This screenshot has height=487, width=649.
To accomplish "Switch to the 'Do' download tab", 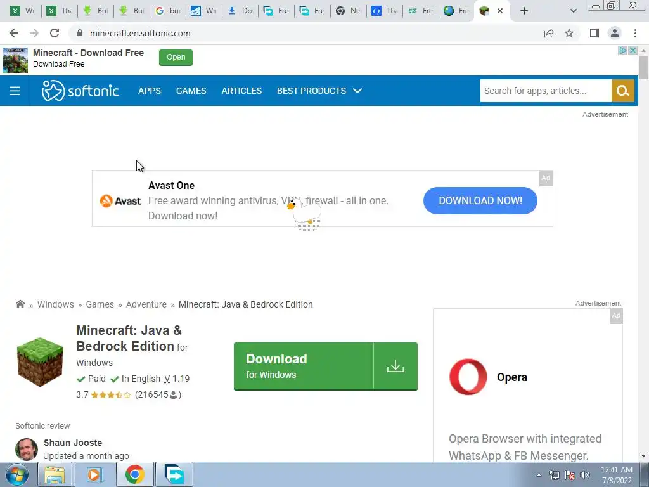I will [240, 11].
